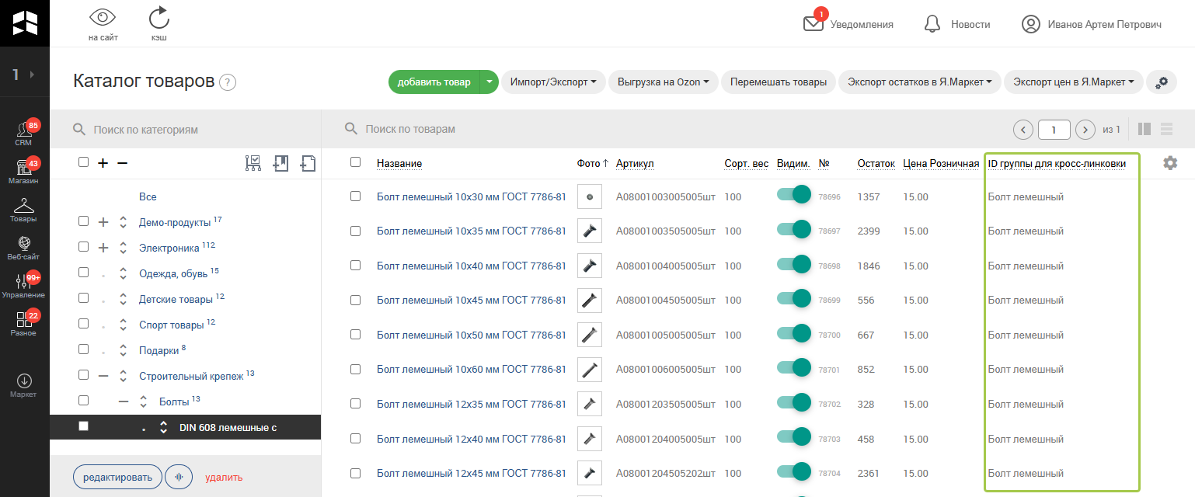Check the box for Болт лемешный 10х35
Image resolution: width=1195 pixels, height=497 pixels.
tap(355, 231)
